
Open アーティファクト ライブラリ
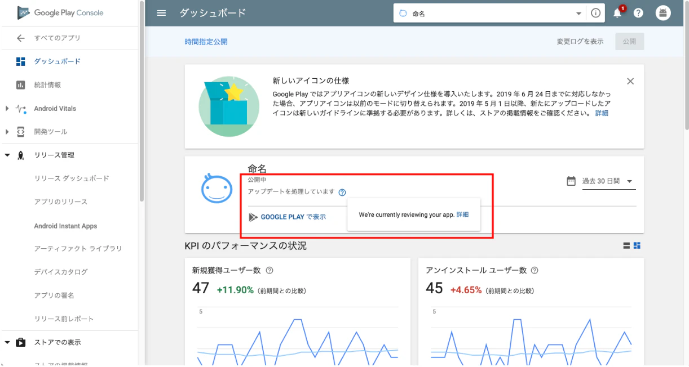[x=78, y=248]
